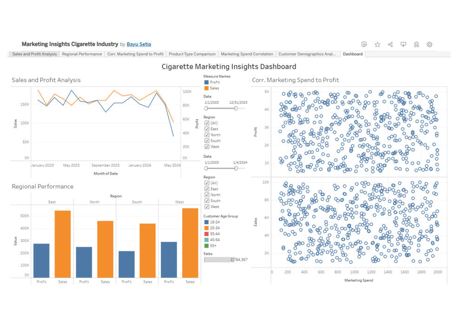Screen dimensions: 460x328
Task: Select the orange Sales legend swatch
Action: [206, 88]
